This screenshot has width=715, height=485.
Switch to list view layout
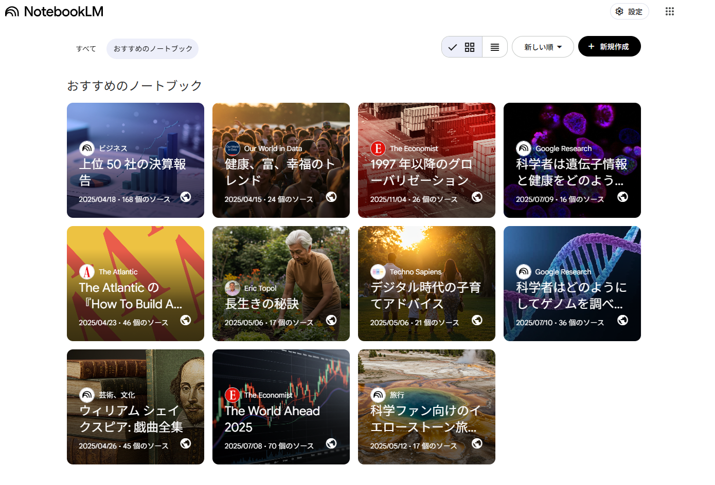point(495,47)
